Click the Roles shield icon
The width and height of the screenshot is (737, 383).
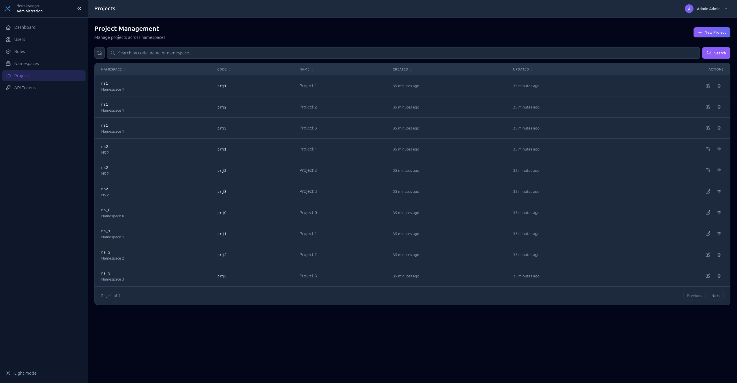(8, 51)
